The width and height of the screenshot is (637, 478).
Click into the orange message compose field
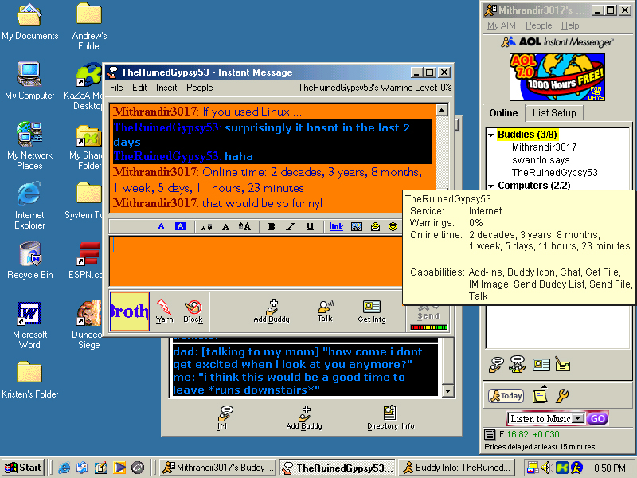click(x=256, y=261)
